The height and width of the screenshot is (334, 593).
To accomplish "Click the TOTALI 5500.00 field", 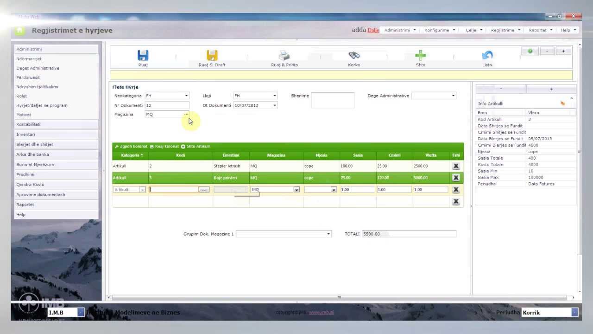I will 409,234.
